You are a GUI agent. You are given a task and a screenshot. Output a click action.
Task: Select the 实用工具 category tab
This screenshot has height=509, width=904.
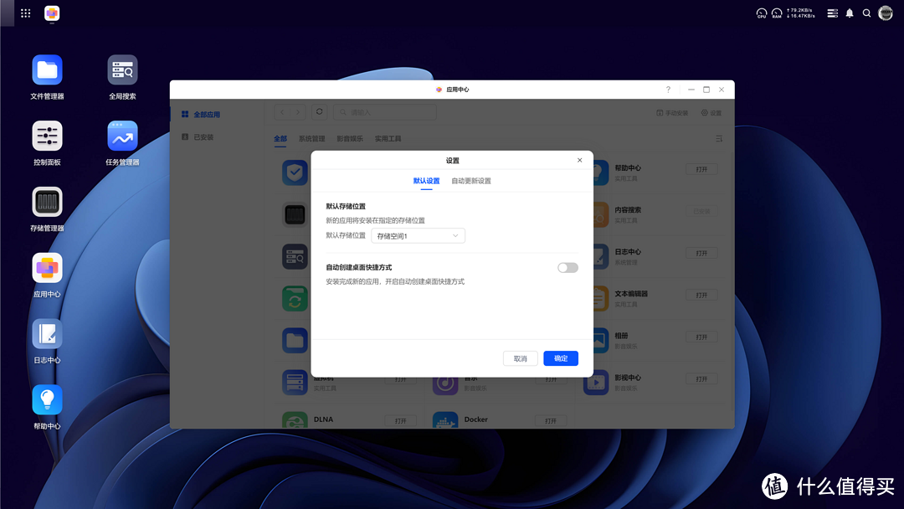tap(388, 139)
